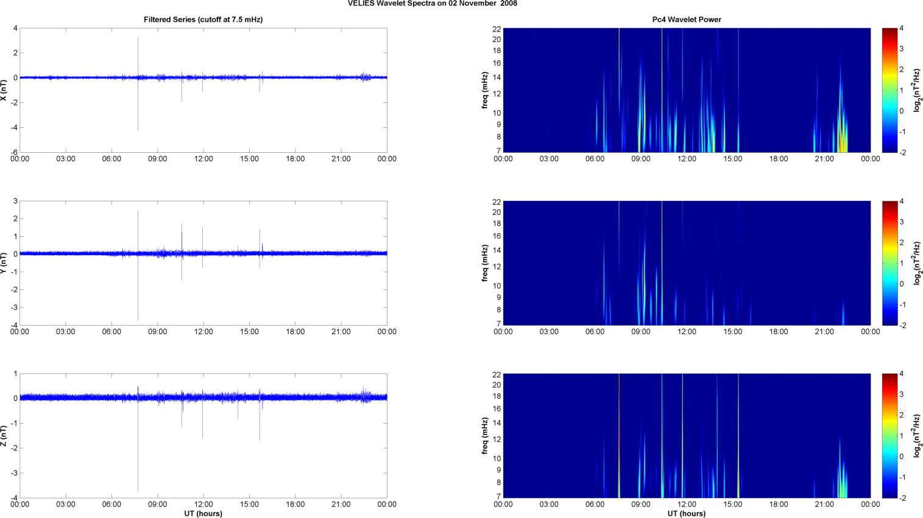This screenshot has height=518, width=923.
Task: Click the colorbar beside the top wavelet spectrum
Action: tap(889, 90)
